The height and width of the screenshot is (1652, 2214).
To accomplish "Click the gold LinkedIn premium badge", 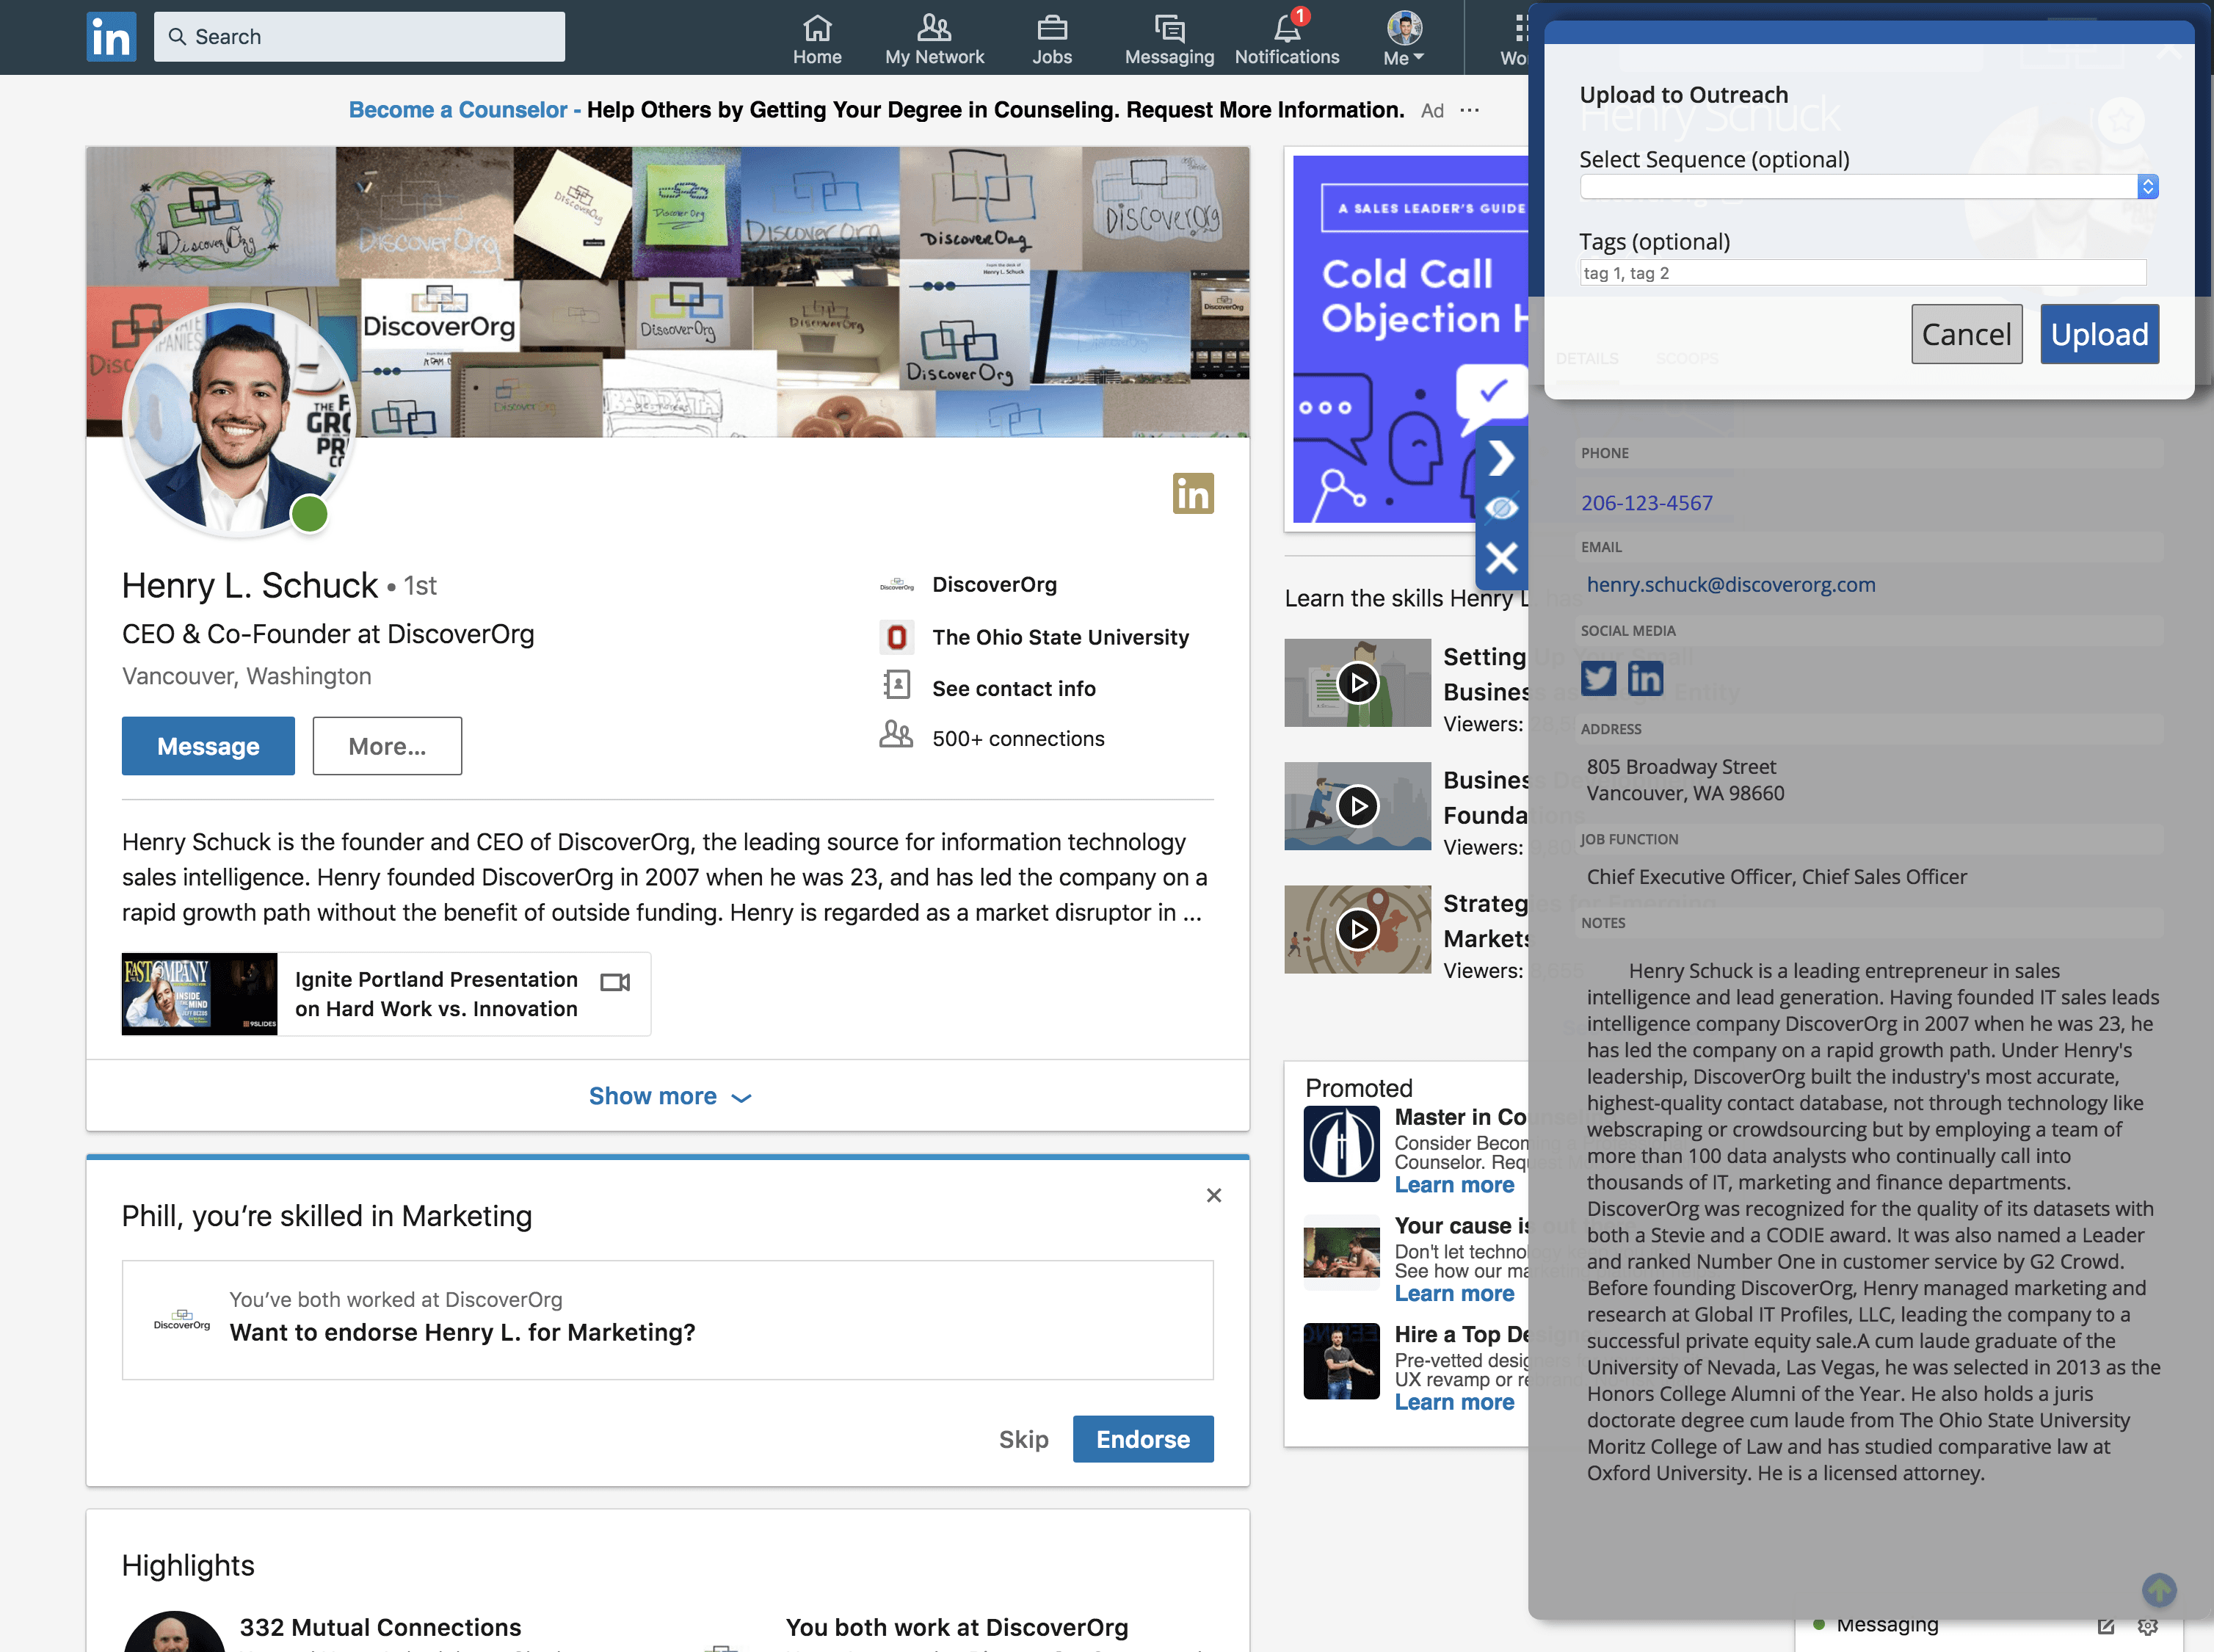I will click(1192, 494).
